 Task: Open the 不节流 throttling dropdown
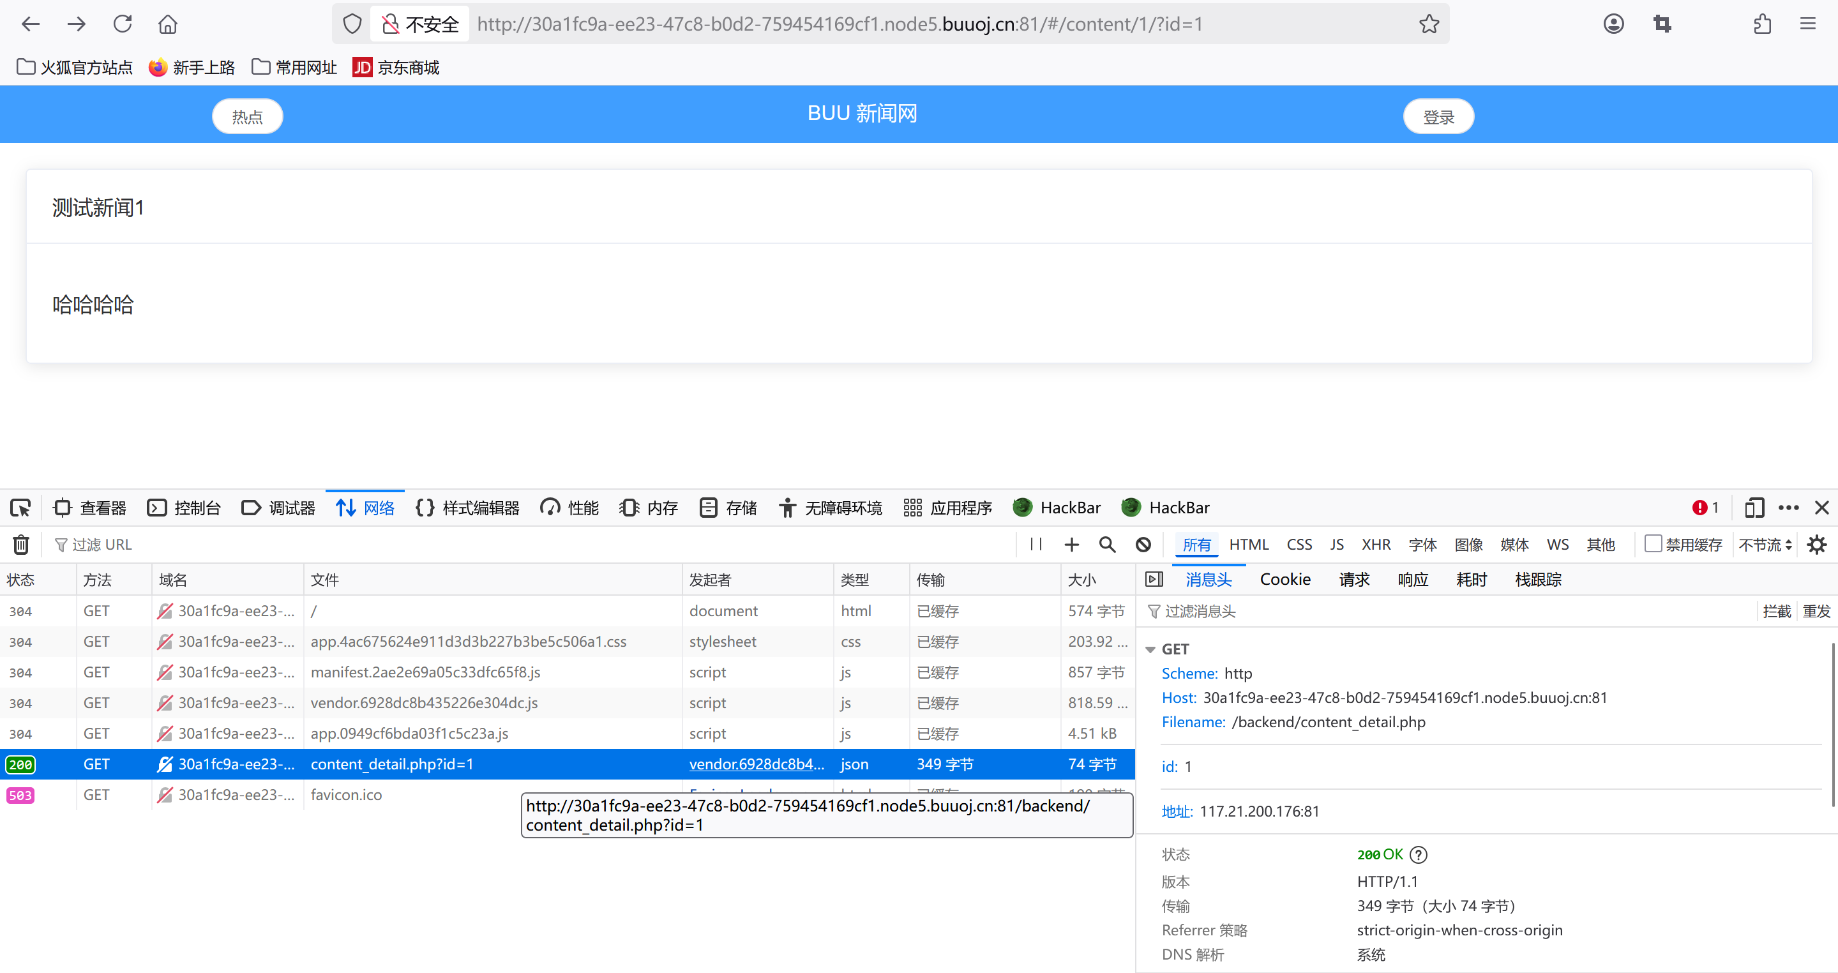tap(1765, 545)
